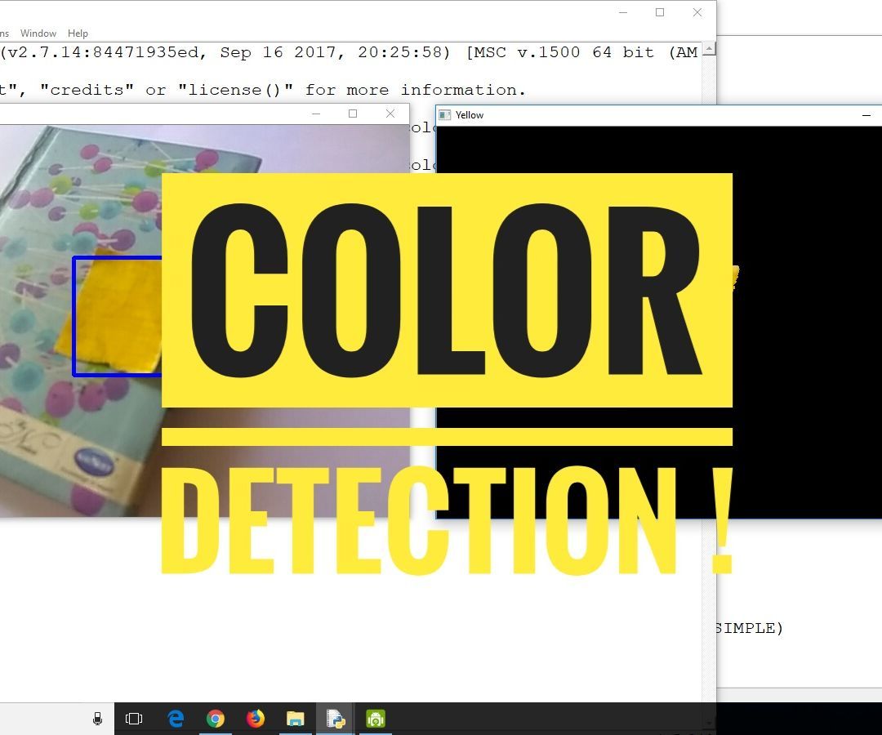882x735 pixels.
Task: Select the active Python IDLE taskbar icon
Action: (x=335, y=719)
